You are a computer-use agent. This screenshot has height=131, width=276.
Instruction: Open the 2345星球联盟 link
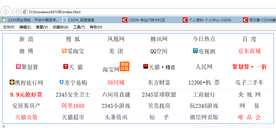[159, 95]
